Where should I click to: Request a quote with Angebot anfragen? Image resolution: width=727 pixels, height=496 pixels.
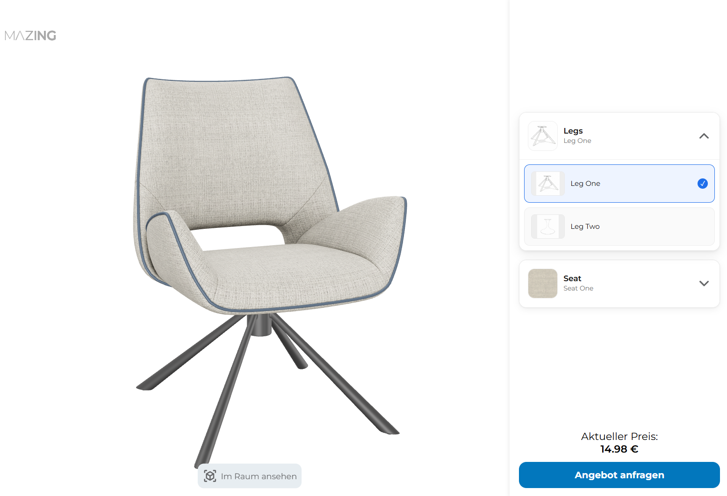coord(619,475)
